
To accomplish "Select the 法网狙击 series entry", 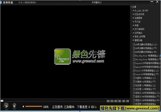I will (138, 33).
